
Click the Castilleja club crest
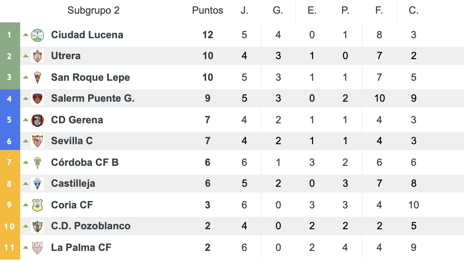(x=37, y=183)
